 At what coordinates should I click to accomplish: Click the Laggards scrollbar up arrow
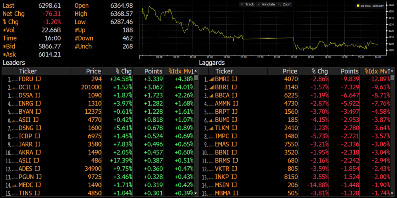392,71
